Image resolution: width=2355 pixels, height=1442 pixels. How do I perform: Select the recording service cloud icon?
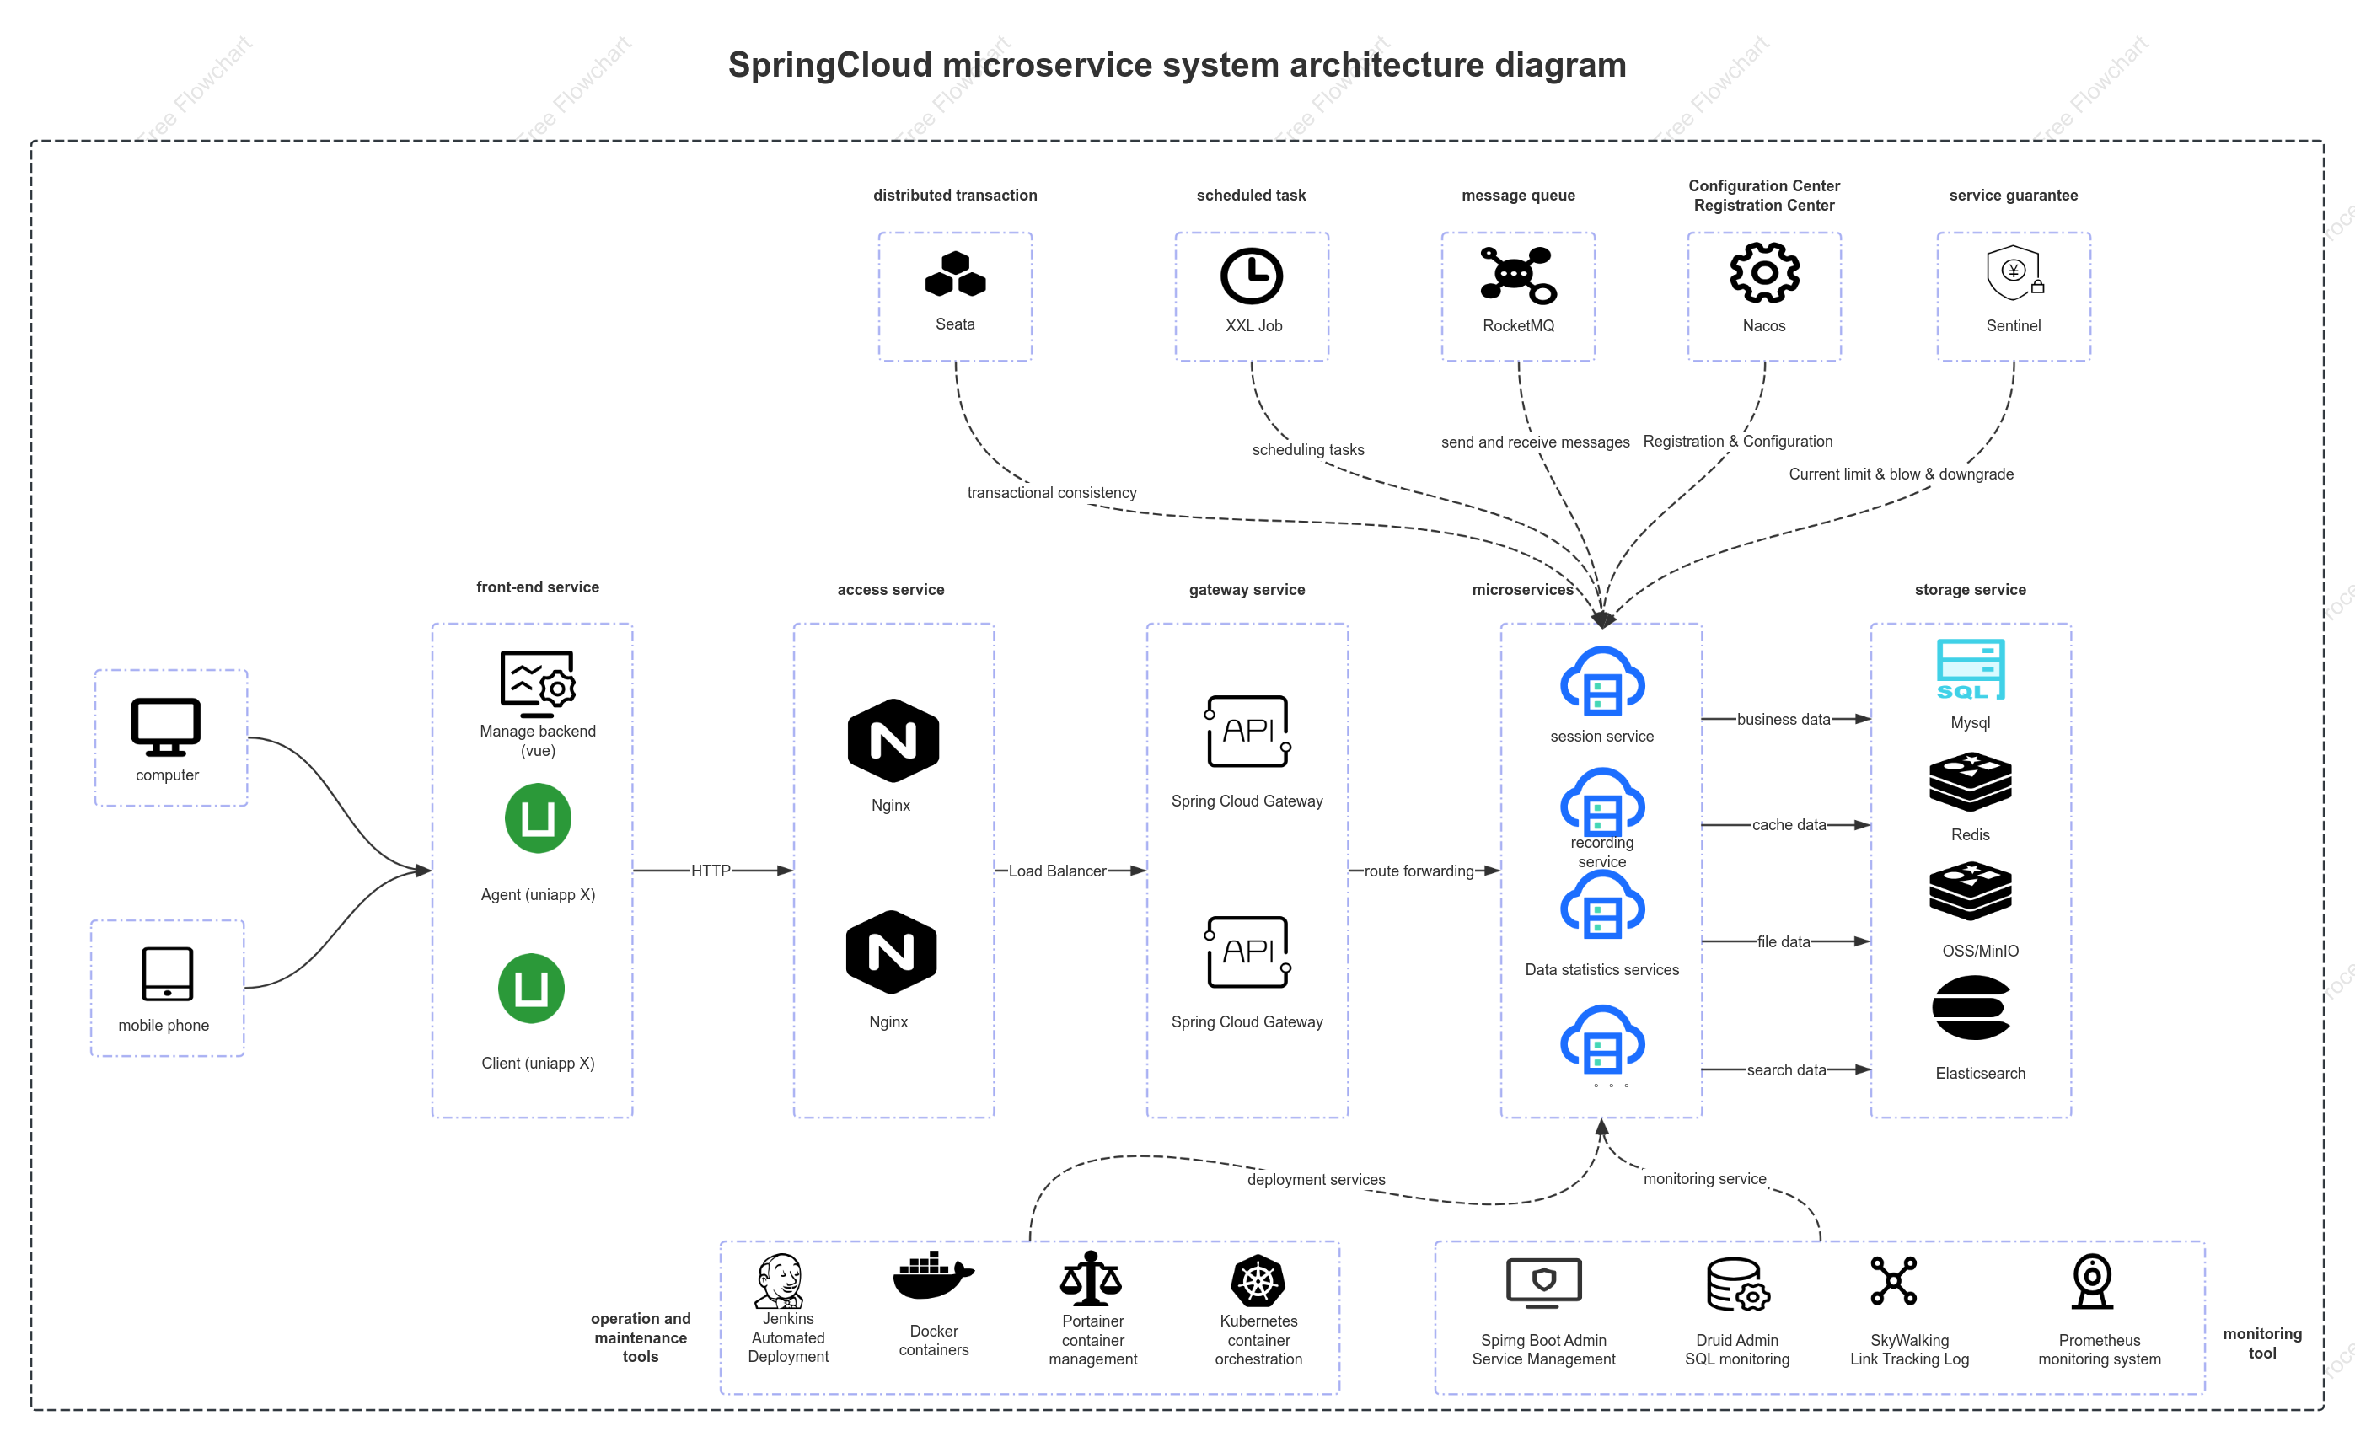pyautogui.click(x=1603, y=801)
